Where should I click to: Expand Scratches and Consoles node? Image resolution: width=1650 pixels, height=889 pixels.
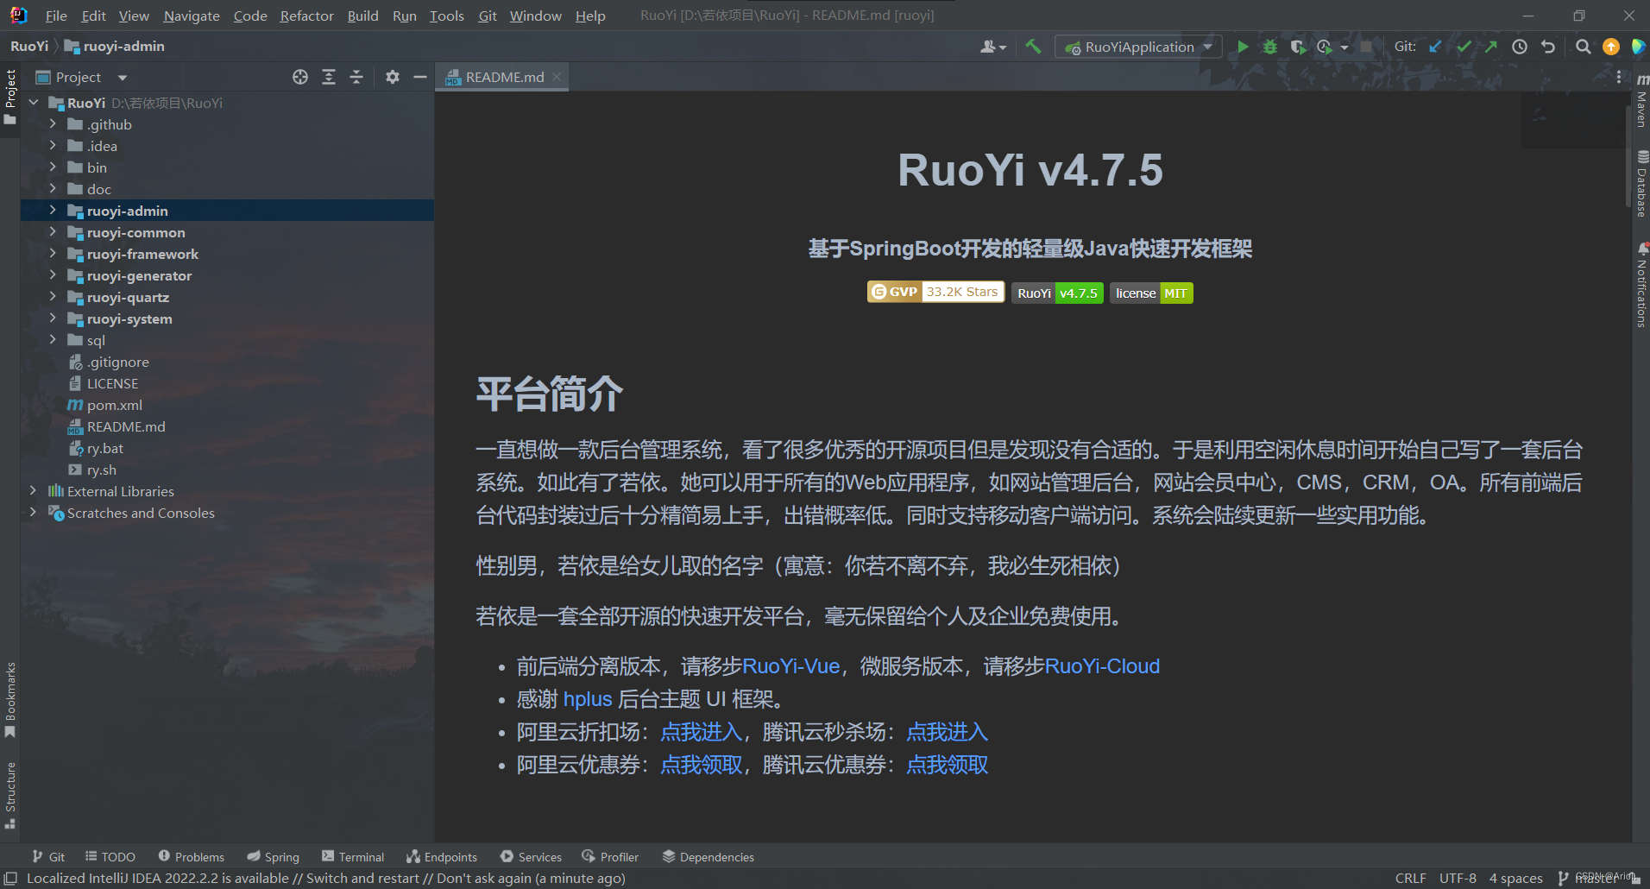coord(34,513)
